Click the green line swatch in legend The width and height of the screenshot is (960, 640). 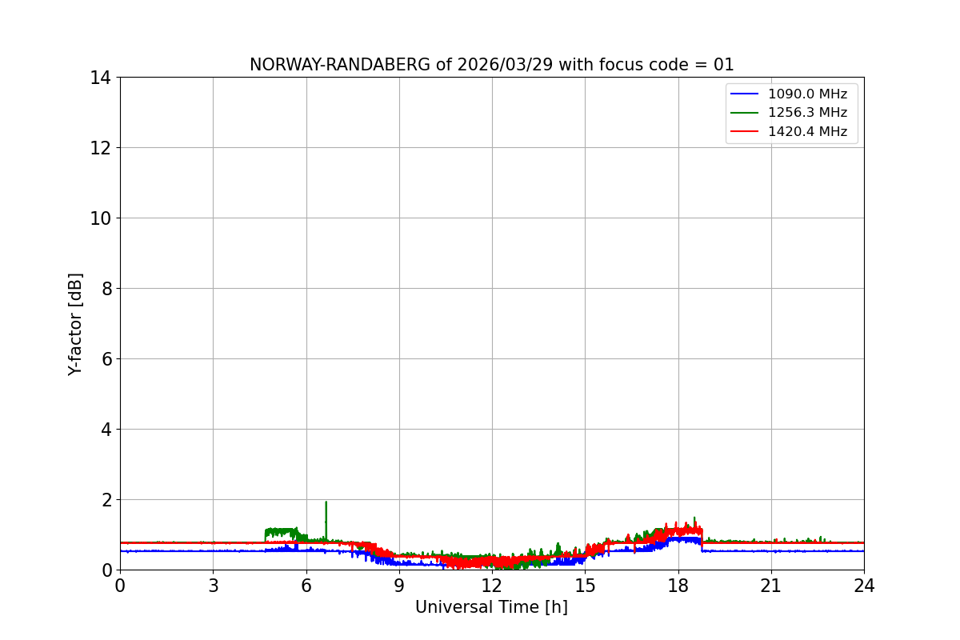[x=745, y=113]
